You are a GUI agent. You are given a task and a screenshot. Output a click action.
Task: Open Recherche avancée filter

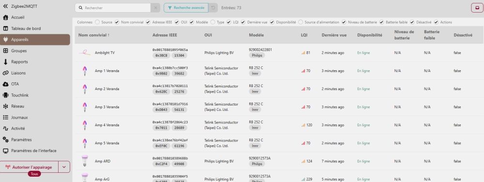click(x=186, y=8)
